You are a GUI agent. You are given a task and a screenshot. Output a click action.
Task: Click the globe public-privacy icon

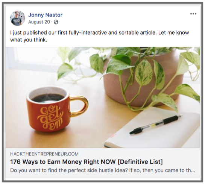pos(56,22)
